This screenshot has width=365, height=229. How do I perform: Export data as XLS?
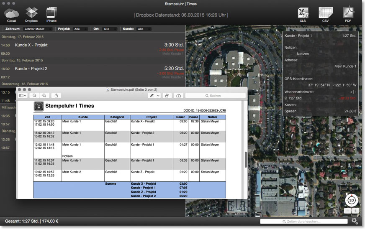(303, 15)
